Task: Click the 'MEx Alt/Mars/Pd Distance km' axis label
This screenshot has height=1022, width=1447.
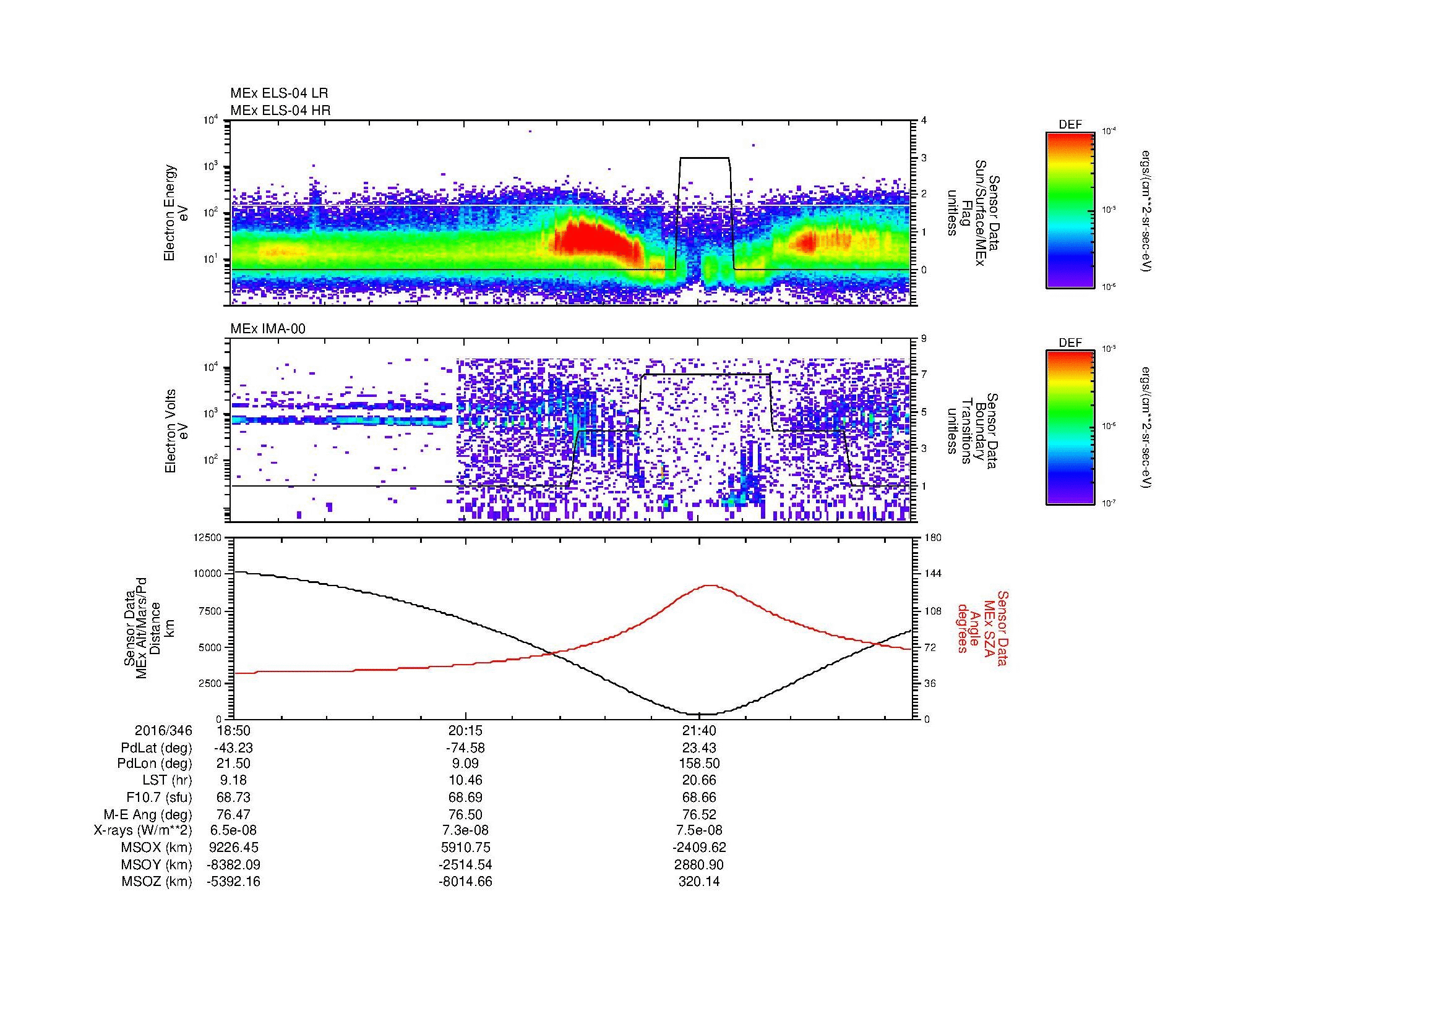Action: tap(149, 628)
